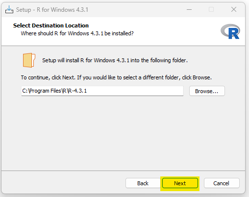Click the disabled maximize button
Screen dimensions: 249x197
point(211,9)
